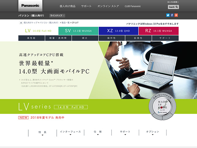The height and width of the screenshot is (148, 197).
Task: Jump to bottom サポート section anchor
Action: tap(125, 133)
